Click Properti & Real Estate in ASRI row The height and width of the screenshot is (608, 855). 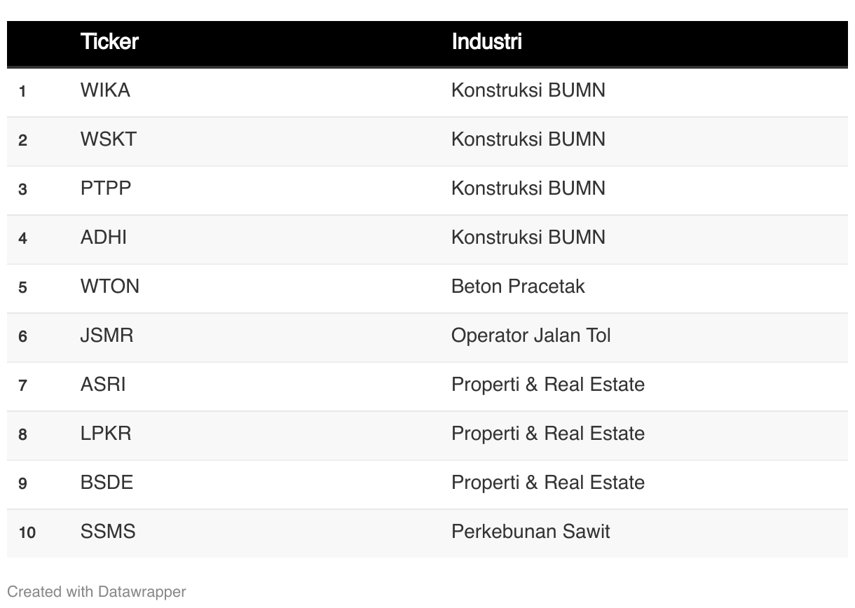click(547, 385)
